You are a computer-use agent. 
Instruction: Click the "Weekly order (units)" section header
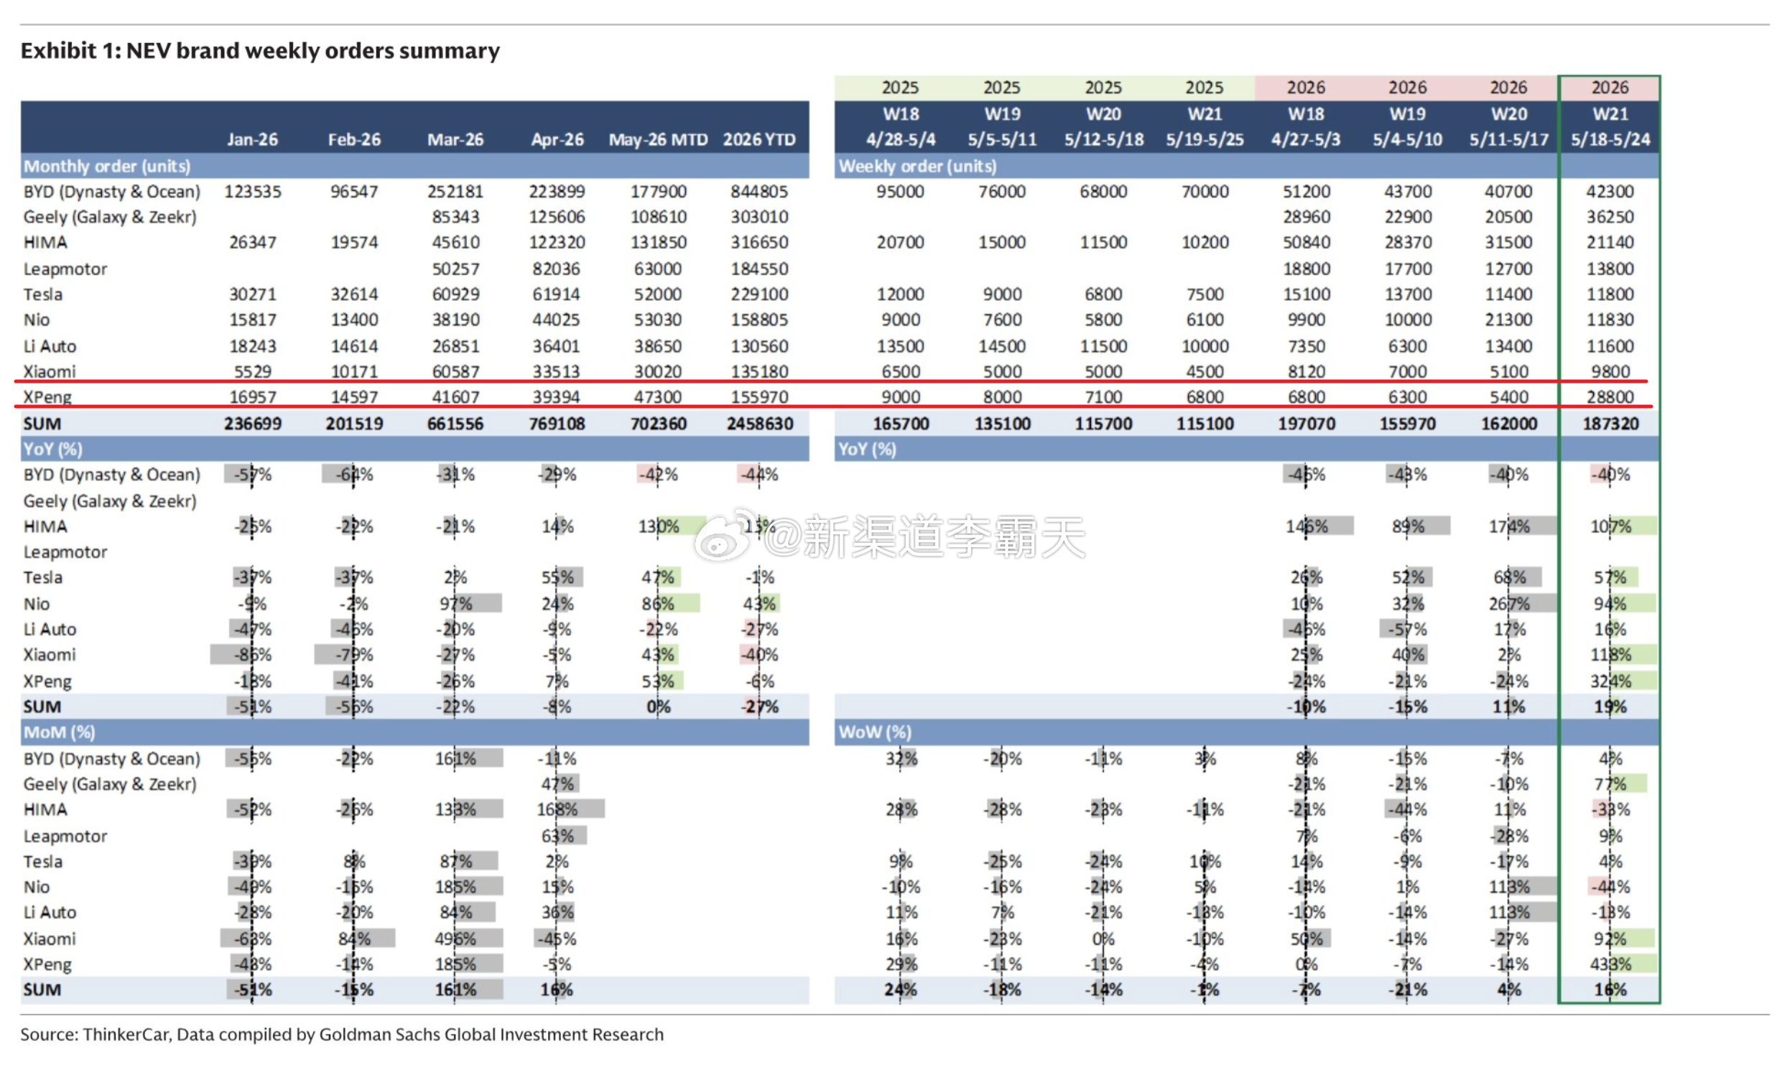click(x=917, y=166)
